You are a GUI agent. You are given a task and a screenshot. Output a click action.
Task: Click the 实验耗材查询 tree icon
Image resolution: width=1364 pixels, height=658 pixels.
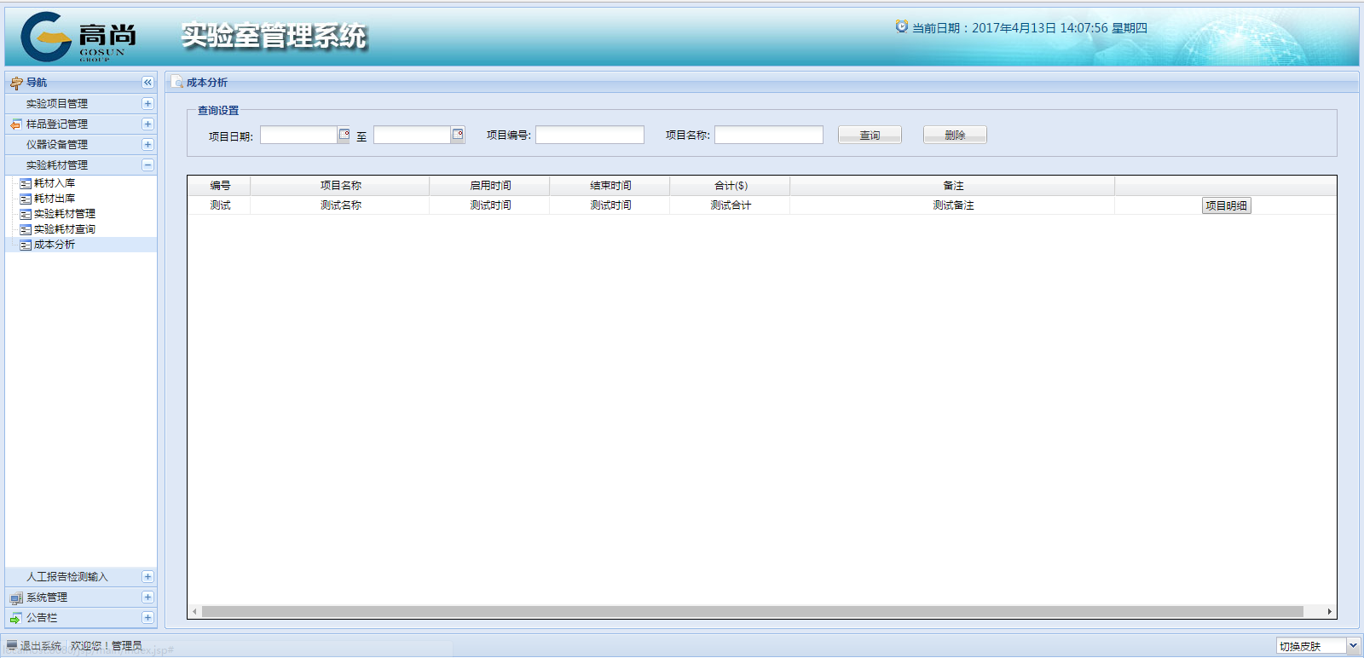coord(26,229)
